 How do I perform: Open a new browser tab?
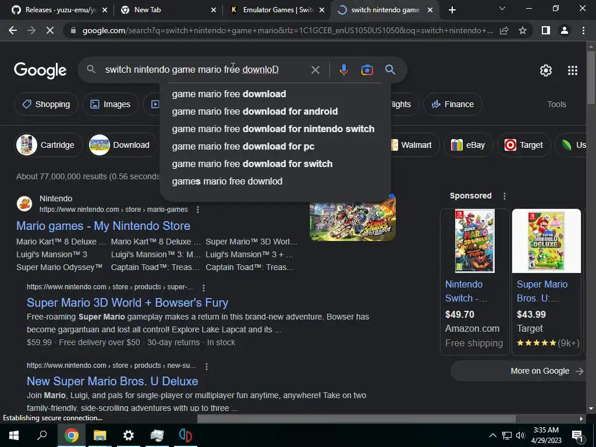[x=452, y=10]
